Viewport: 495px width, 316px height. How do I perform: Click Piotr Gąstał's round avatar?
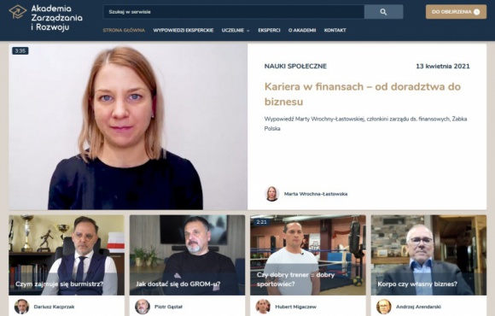pyautogui.click(x=143, y=307)
